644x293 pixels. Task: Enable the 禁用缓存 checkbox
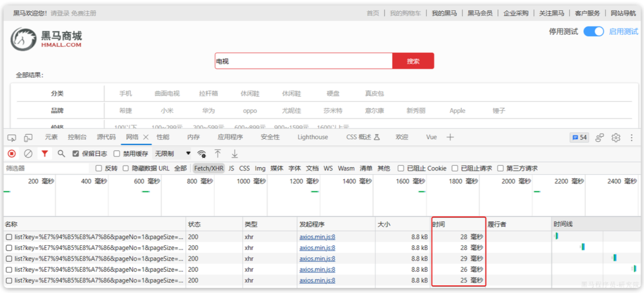click(117, 154)
